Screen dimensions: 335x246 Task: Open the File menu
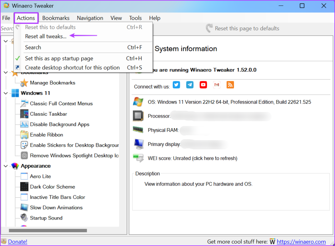click(6, 18)
